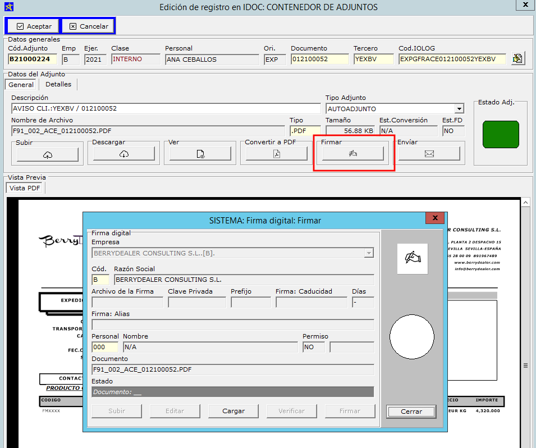Click the Convertir a PDF icon button

pos(276,154)
